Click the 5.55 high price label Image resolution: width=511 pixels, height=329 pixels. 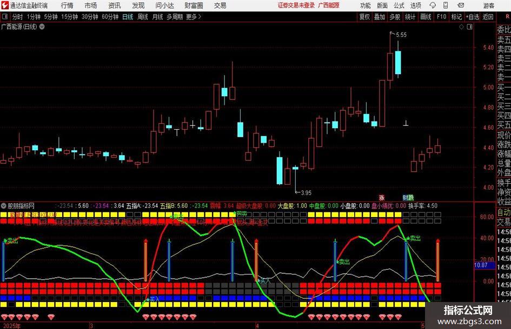coord(401,35)
